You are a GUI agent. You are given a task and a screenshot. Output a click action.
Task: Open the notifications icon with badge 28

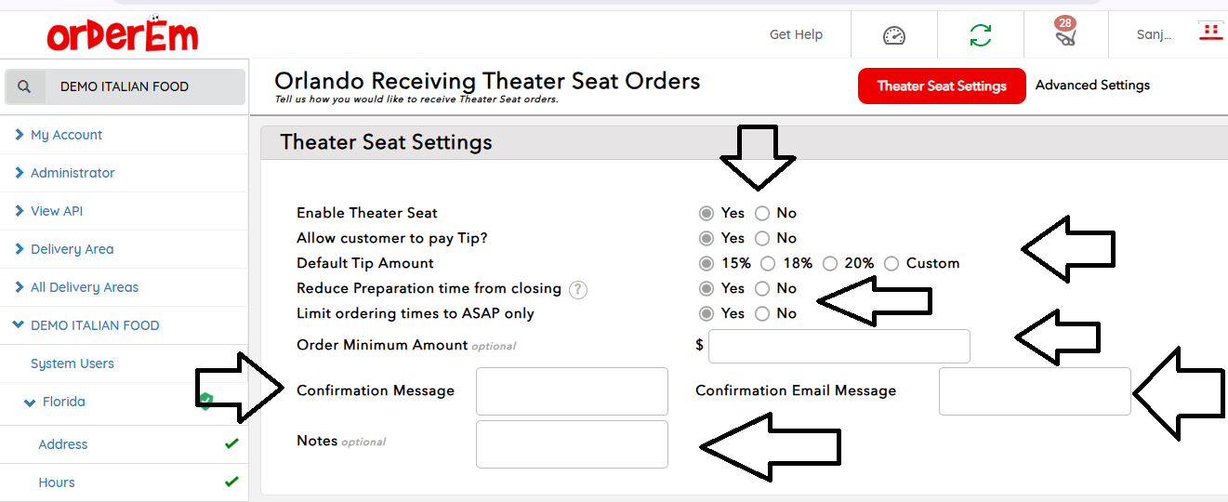1065,35
